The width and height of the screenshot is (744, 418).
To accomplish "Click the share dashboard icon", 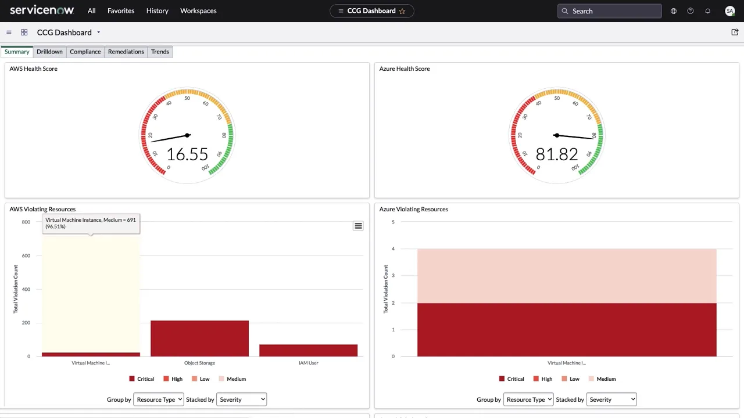I will pos(735,33).
